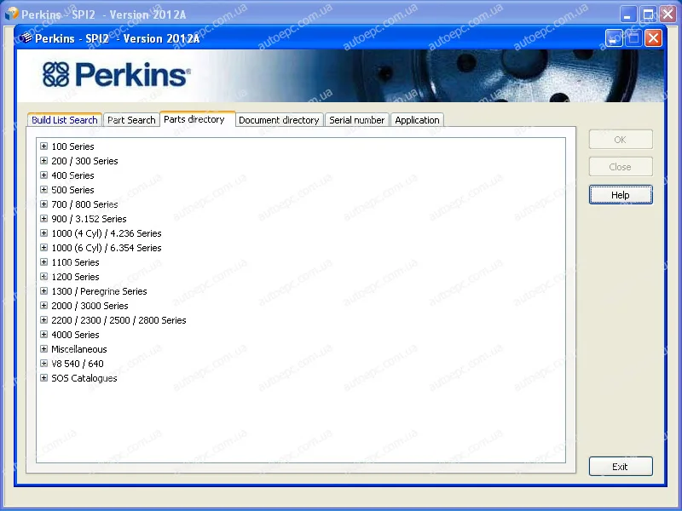The width and height of the screenshot is (682, 511).
Task: Expand 1000 (4 Cyl) / 4.236 Series
Action: pos(44,233)
